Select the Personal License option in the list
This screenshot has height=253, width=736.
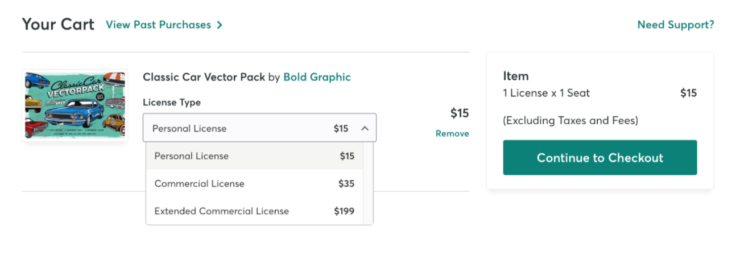point(254,156)
